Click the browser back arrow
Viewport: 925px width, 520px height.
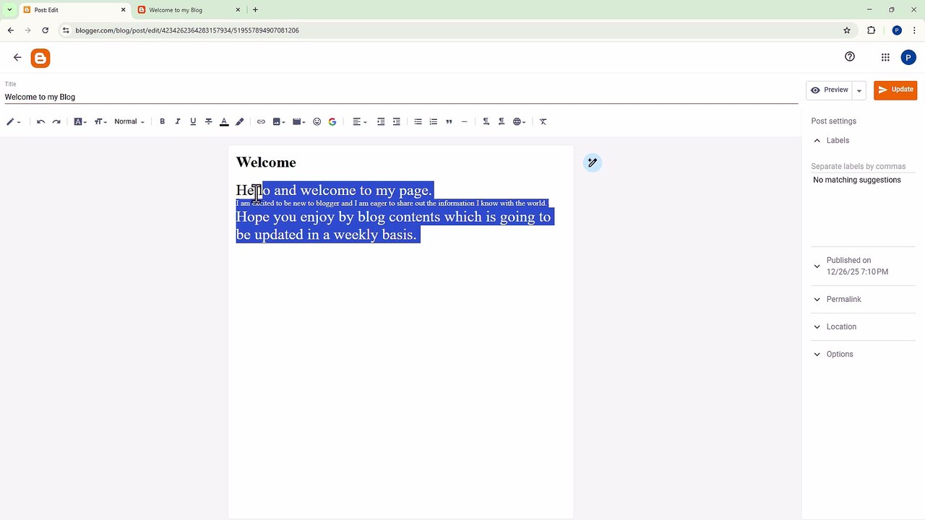click(10, 30)
